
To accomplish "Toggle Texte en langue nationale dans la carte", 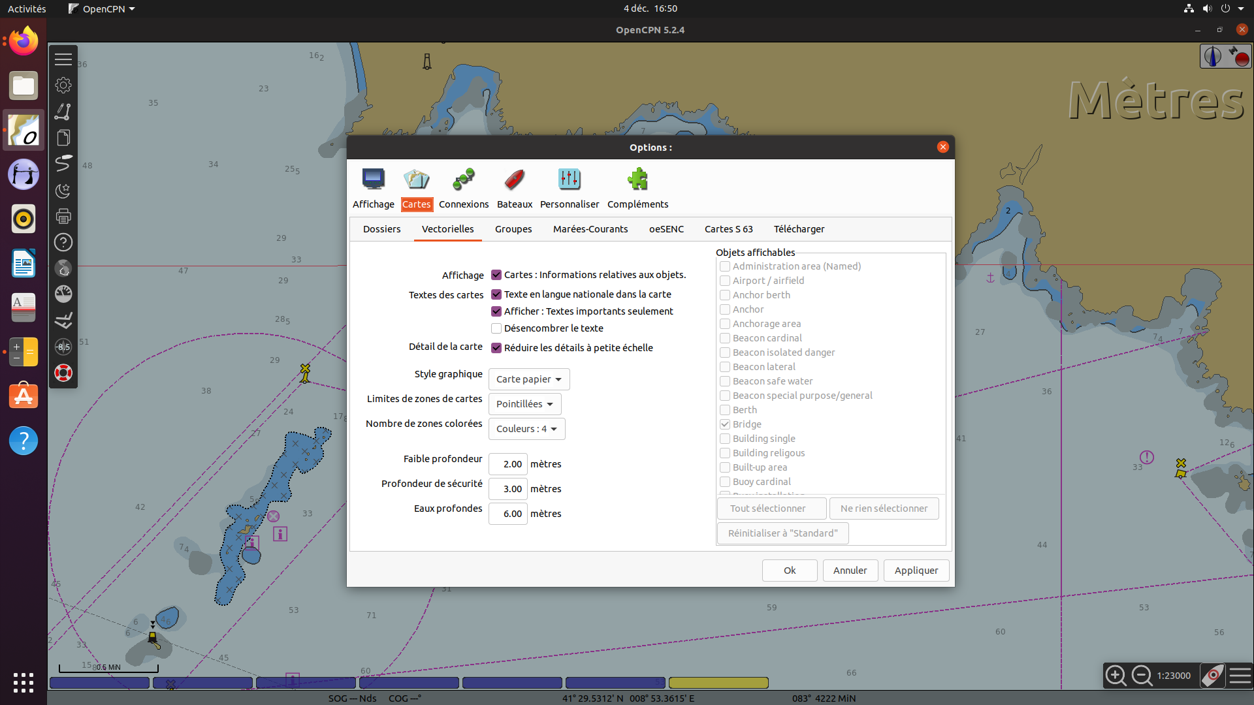I will (496, 294).
